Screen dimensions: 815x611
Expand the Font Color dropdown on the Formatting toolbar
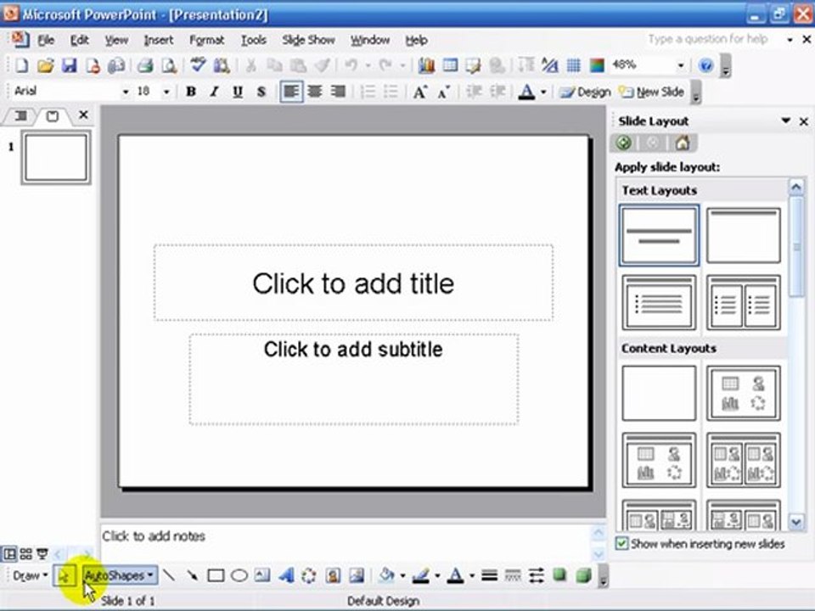coord(543,92)
